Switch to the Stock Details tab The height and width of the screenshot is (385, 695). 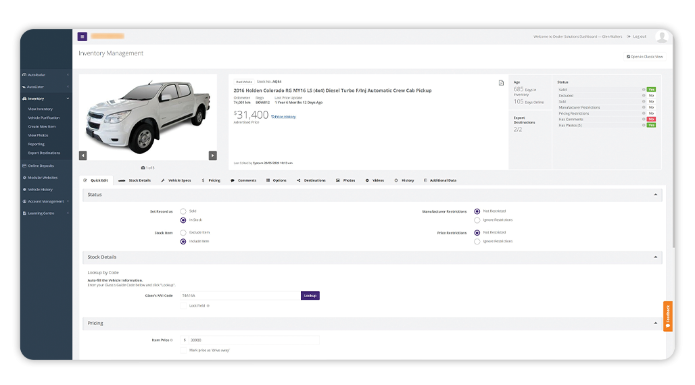point(135,180)
